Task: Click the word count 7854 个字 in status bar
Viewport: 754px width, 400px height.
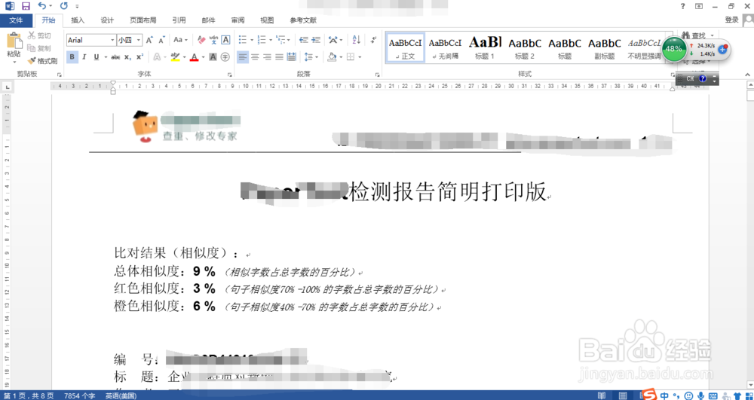Action: pos(79,395)
